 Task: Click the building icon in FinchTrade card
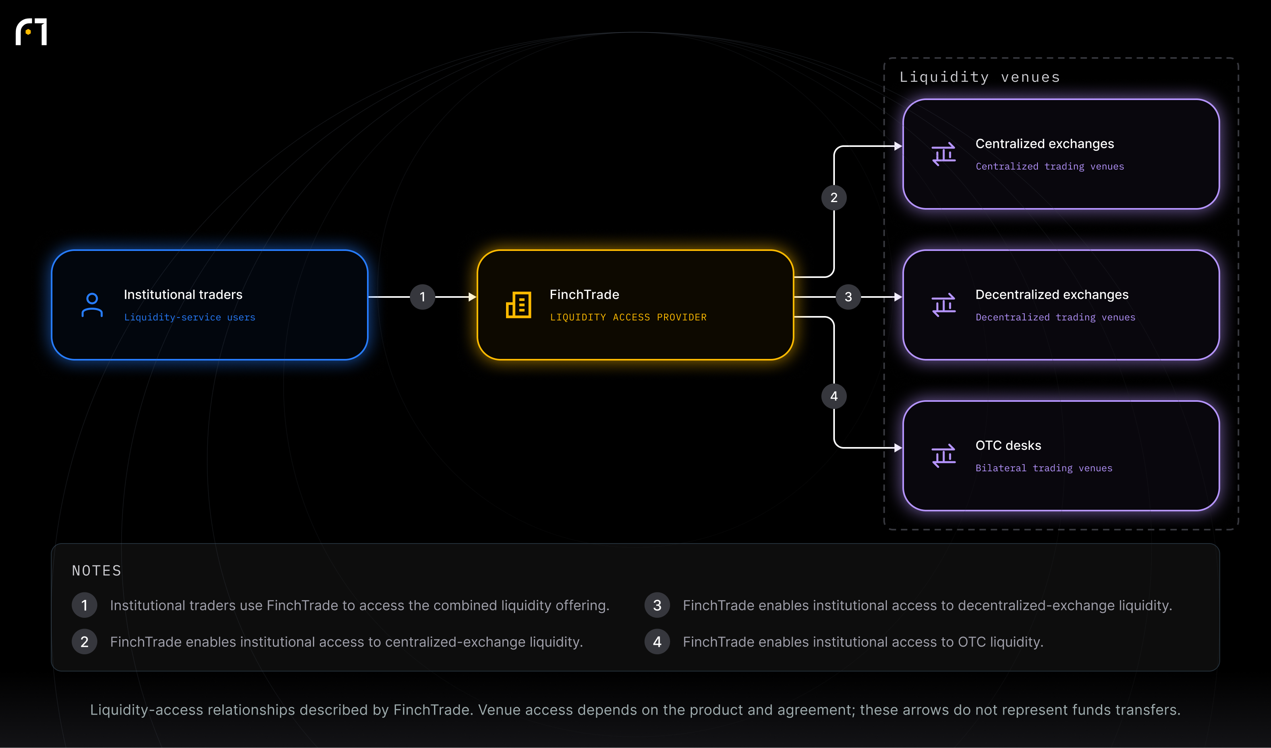pyautogui.click(x=518, y=305)
